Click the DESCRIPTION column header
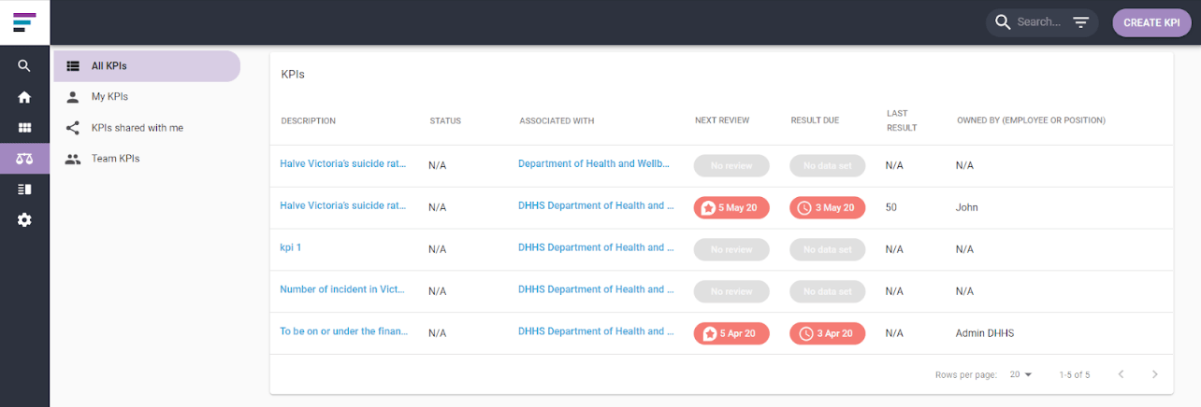 click(308, 121)
